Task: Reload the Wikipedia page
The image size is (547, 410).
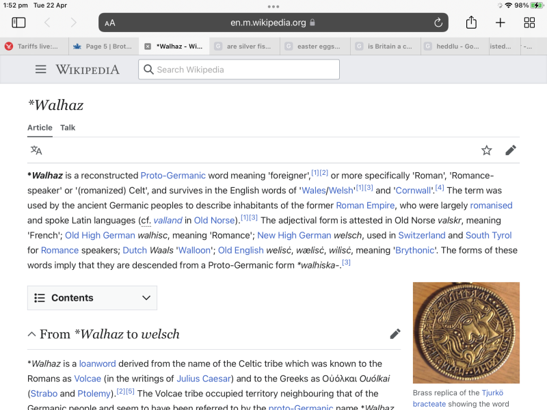Action: click(438, 23)
